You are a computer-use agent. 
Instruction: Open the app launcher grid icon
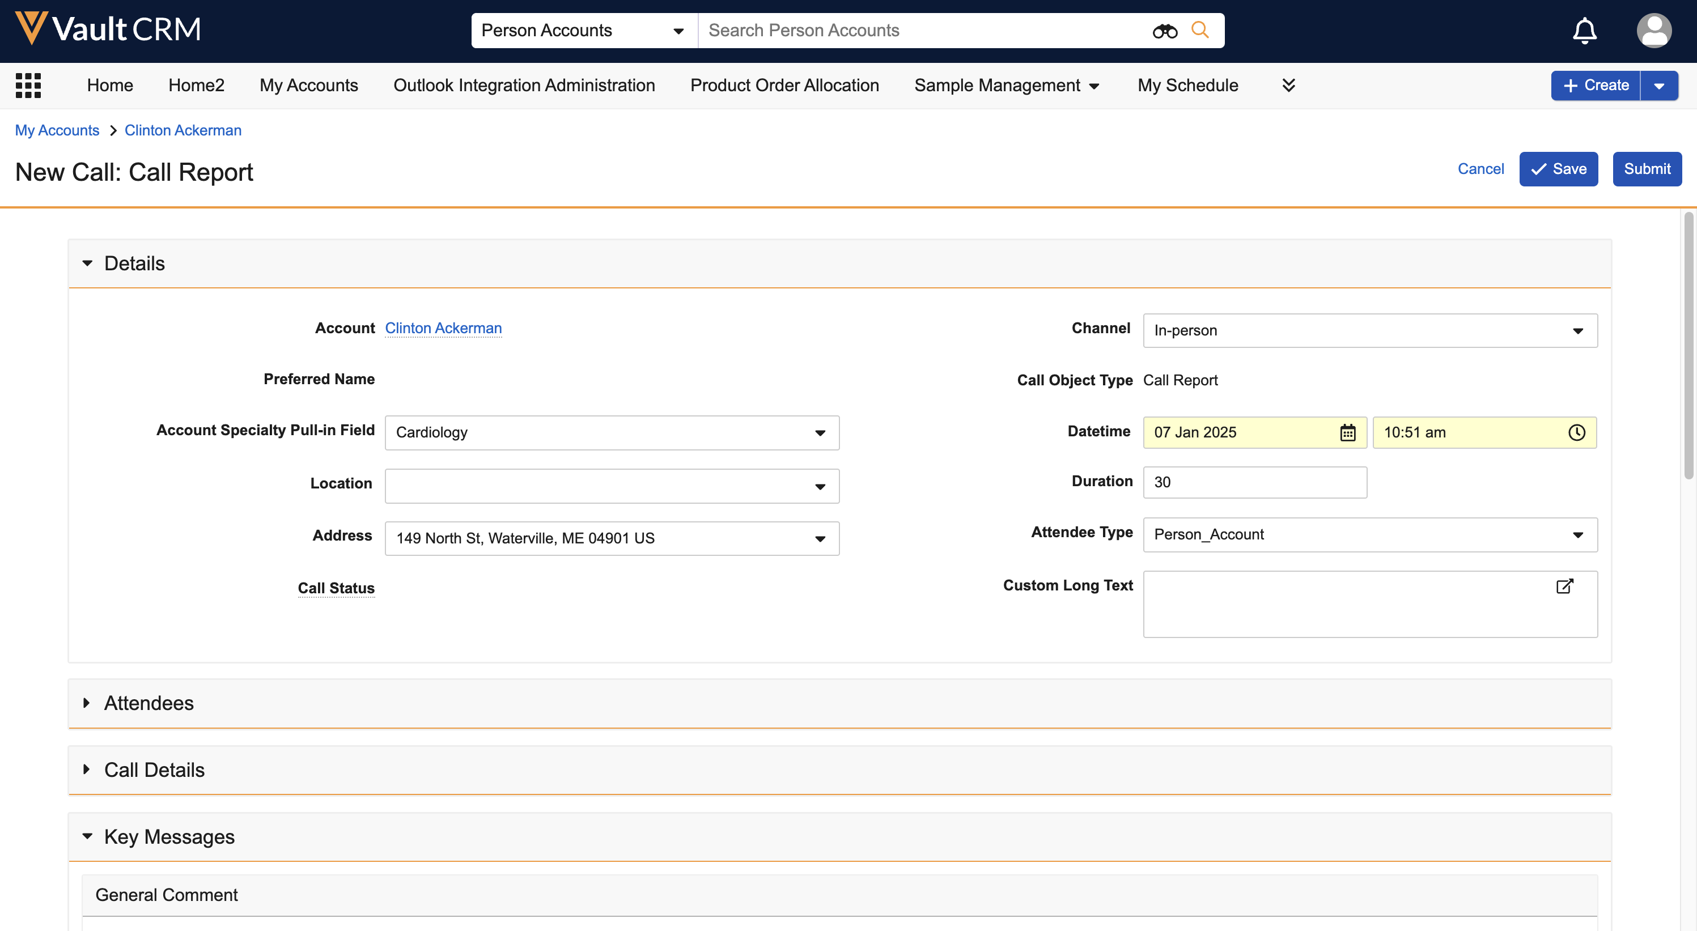pyautogui.click(x=28, y=86)
